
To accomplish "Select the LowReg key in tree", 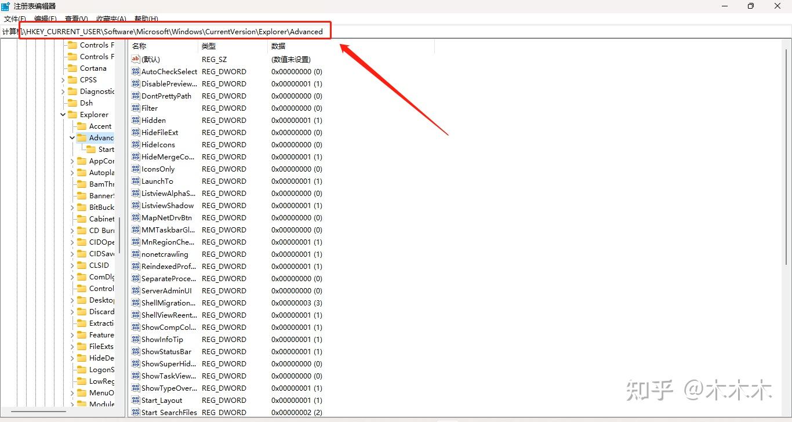I will coord(101,381).
